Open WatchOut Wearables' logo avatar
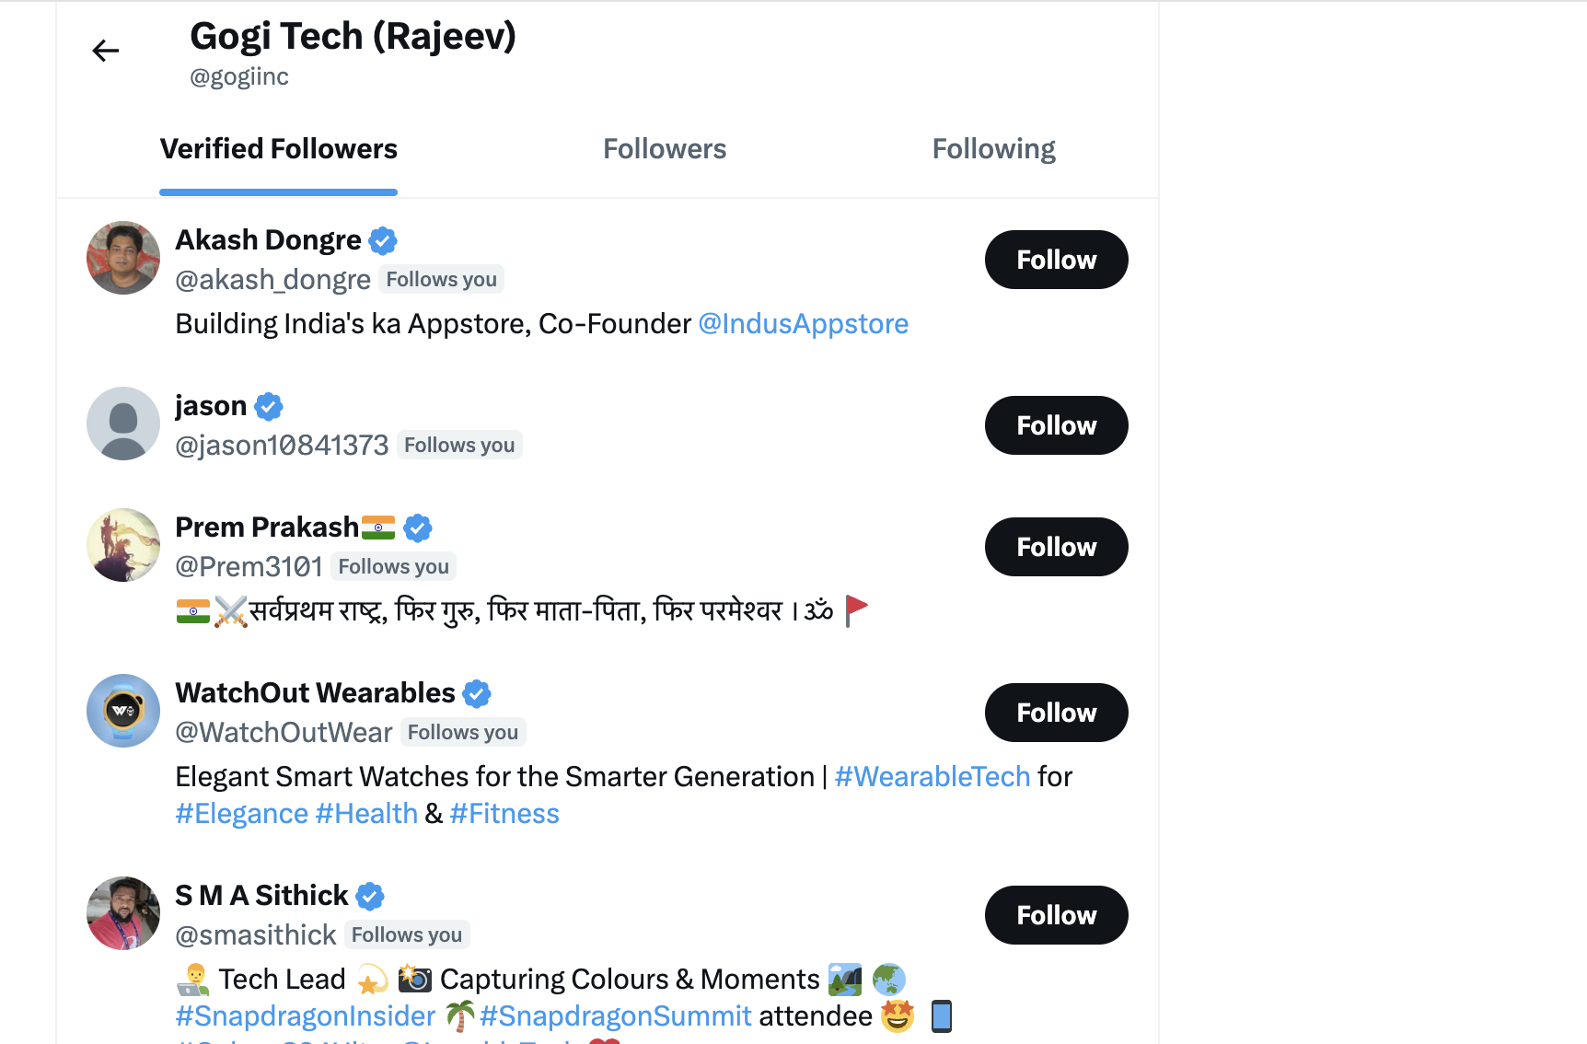This screenshot has height=1044, width=1587. click(123, 711)
